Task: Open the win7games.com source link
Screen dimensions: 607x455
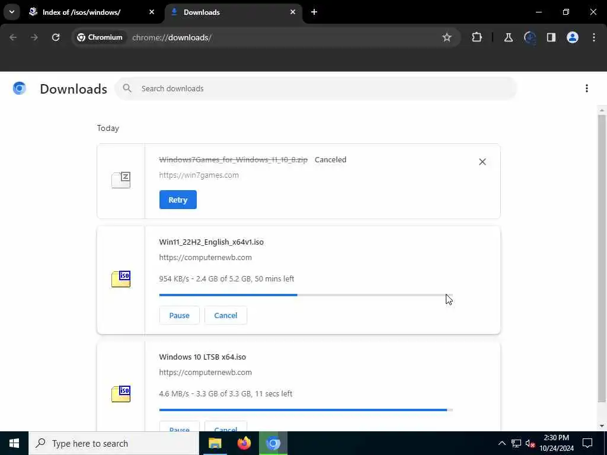Action: [199, 175]
